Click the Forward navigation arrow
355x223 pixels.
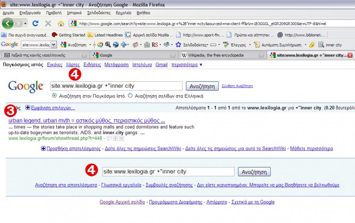coord(19,23)
